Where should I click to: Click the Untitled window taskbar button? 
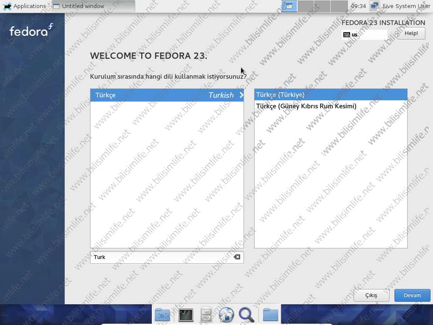[93, 6]
